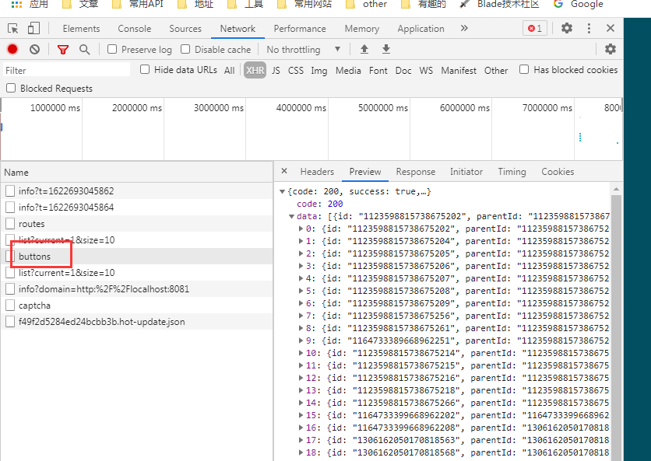
Task: Select info?domain=http localhost:8081 request
Action: (136, 289)
